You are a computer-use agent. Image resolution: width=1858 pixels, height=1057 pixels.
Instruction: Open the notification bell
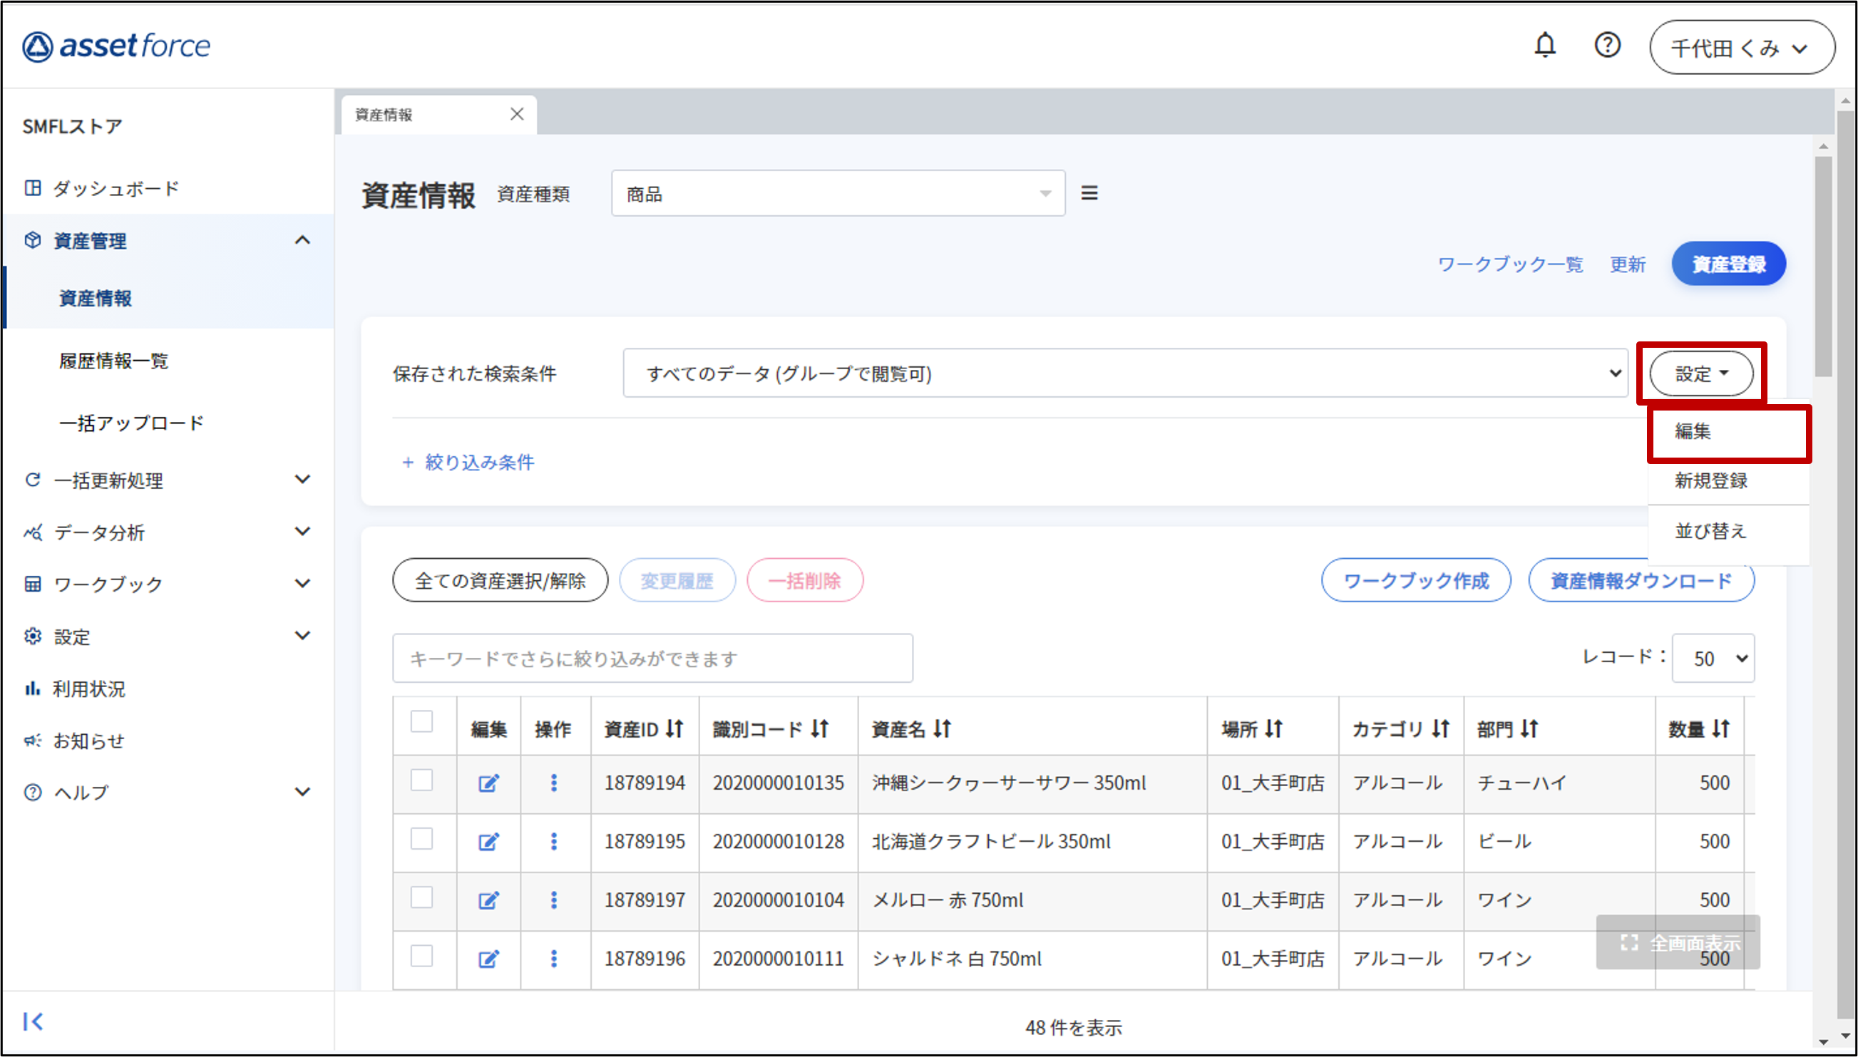click(1544, 46)
